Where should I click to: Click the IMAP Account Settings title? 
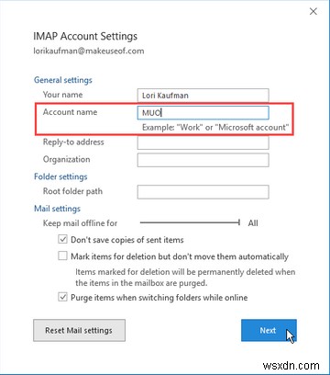(85, 36)
